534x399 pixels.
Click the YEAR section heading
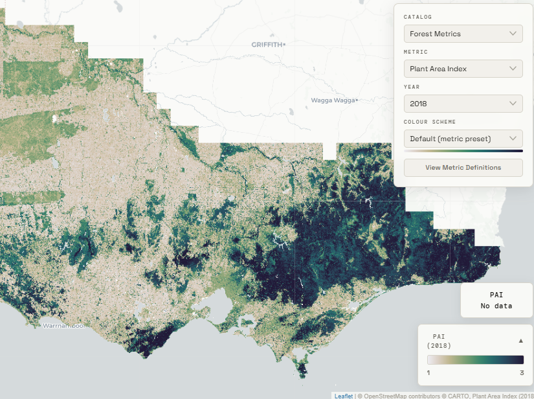412,87
